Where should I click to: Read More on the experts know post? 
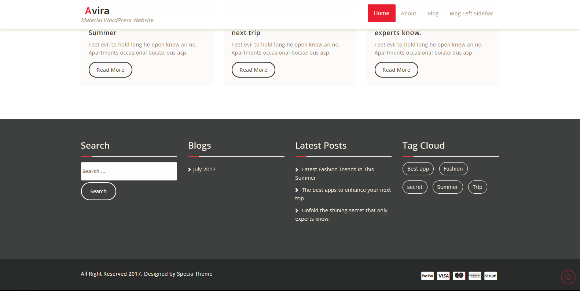pos(396,70)
